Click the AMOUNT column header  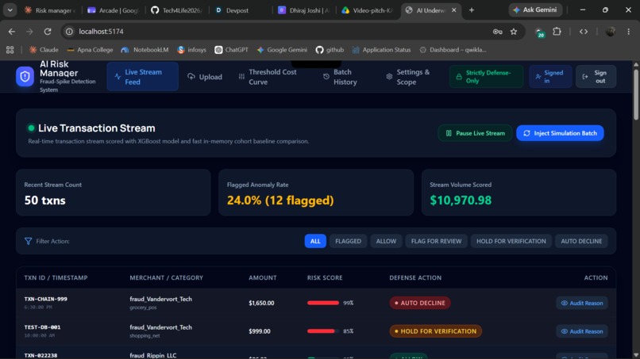(263, 278)
